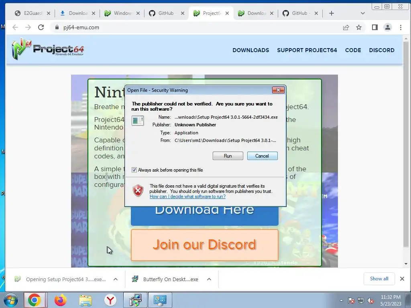
Task: Toggle the Chrome side panel
Action: [x=375, y=27]
